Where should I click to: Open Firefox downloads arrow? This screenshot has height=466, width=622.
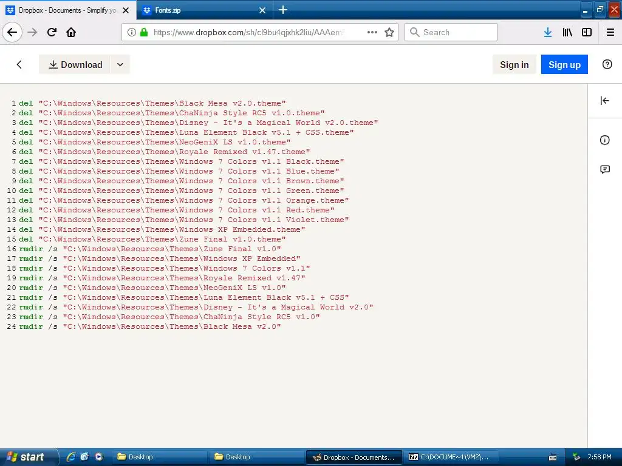pos(548,32)
